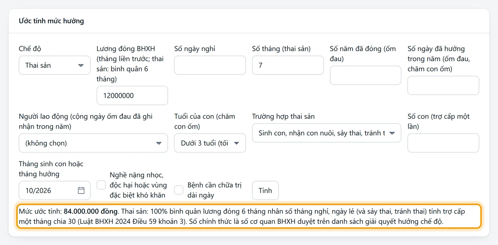Click the Trường hợp thai sản label

(x=283, y=116)
